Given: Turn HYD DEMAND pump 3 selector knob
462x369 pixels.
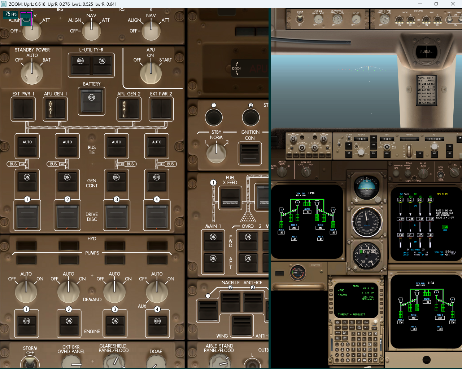Looking at the screenshot, I should point(114,291).
